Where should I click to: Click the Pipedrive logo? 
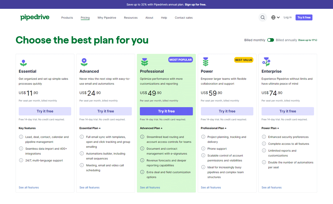35,17
